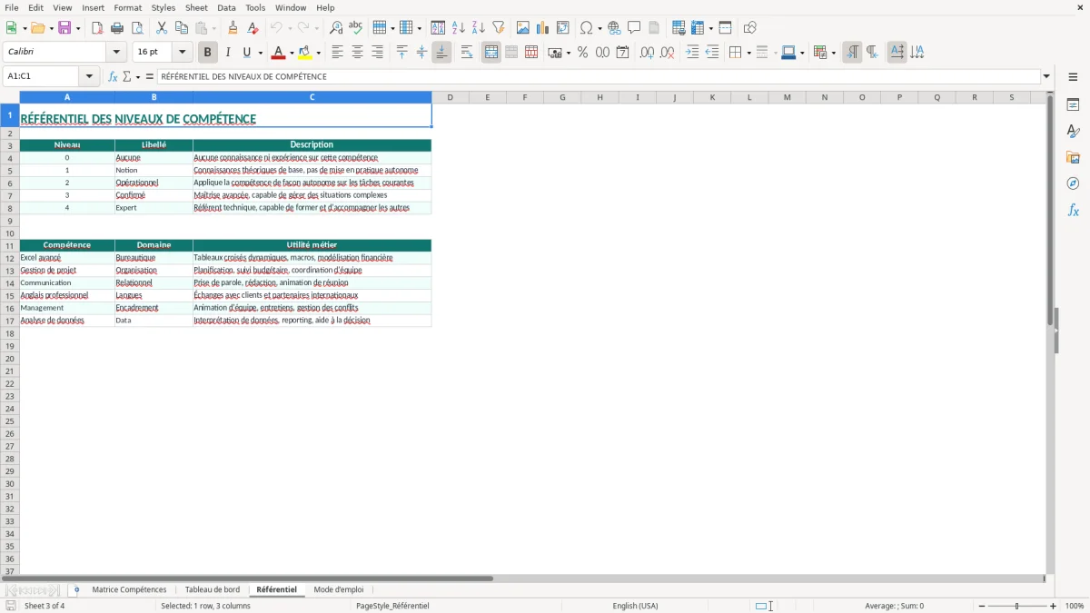The width and height of the screenshot is (1090, 613).
Task: Switch to Mode d'emploi sheet tab
Action: click(x=339, y=590)
